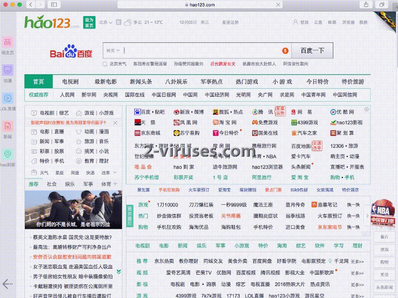
Task: Click the hao到家 sidebar location icon
Action: [7, 154]
